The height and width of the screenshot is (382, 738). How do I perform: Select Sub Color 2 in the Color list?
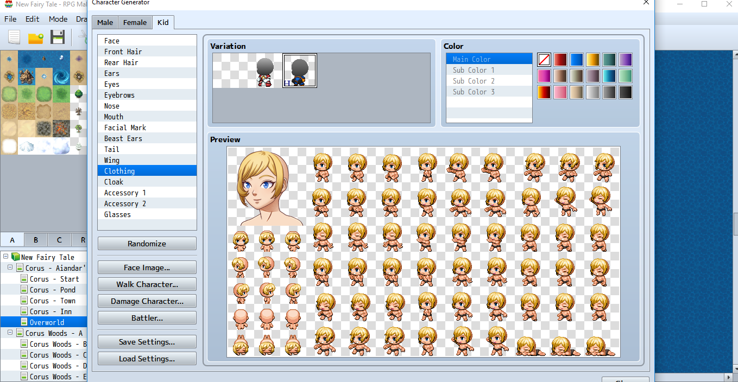coord(489,81)
